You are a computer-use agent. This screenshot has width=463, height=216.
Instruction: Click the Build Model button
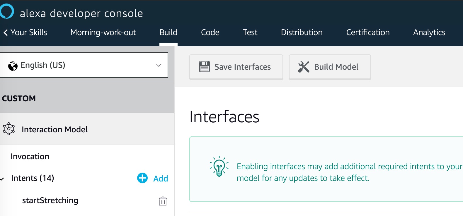pyautogui.click(x=330, y=67)
